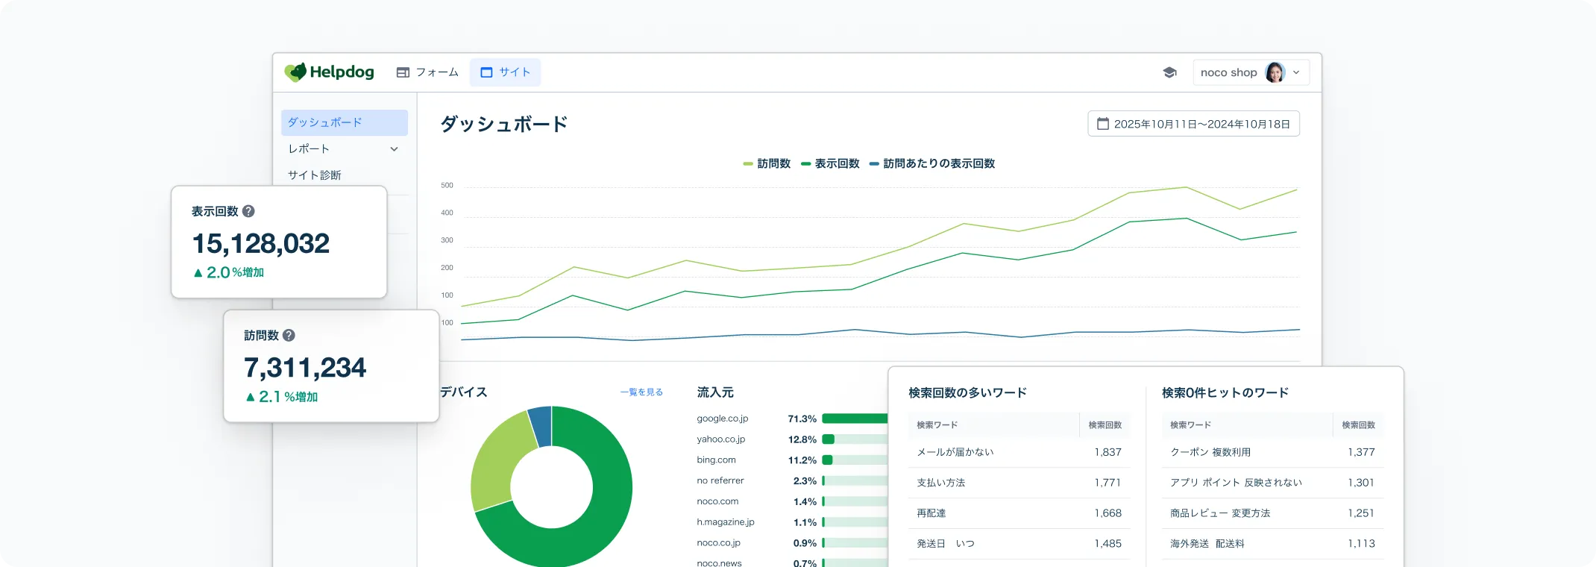
Task: Click the 1,377 search count cell
Action: (1361, 452)
